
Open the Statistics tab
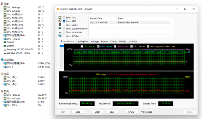[133, 41]
